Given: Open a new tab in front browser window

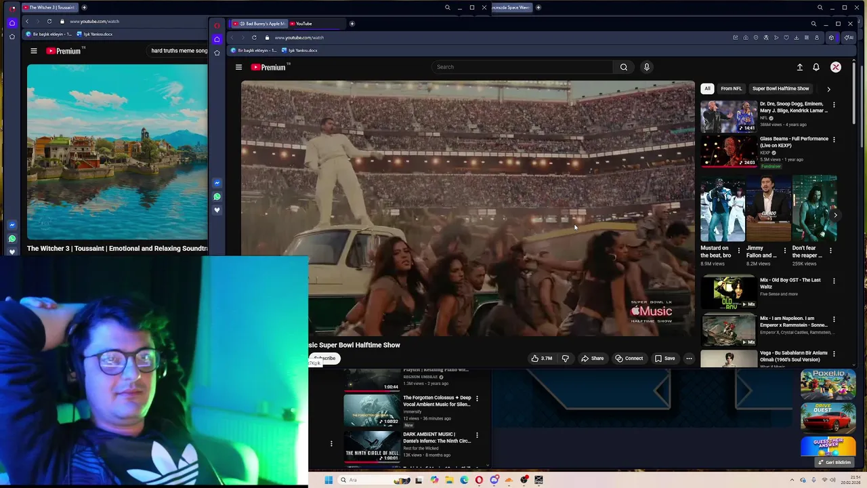Looking at the screenshot, I should click(x=352, y=24).
